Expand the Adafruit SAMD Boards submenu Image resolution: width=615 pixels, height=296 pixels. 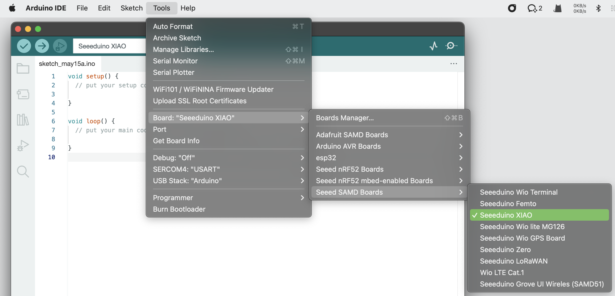tap(389, 135)
